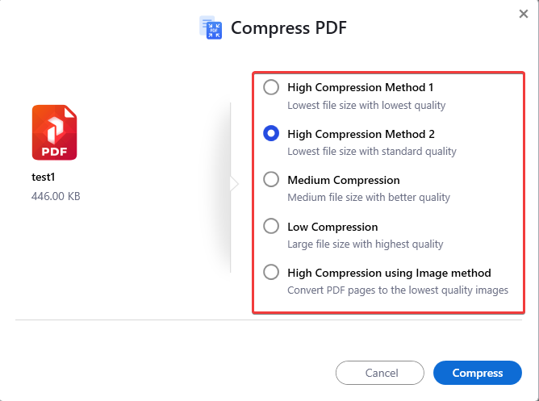Viewport: 539px width, 401px height.
Task: Click the test1 file name
Action: pyautogui.click(x=44, y=177)
